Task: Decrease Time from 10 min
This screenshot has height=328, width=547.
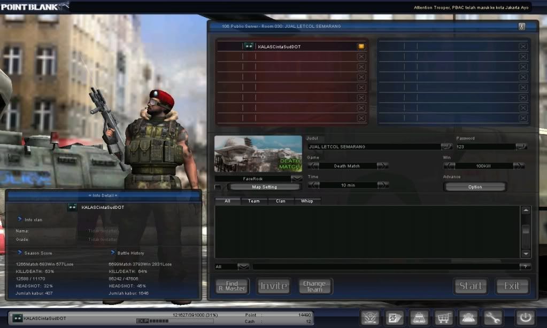Action: click(x=313, y=185)
